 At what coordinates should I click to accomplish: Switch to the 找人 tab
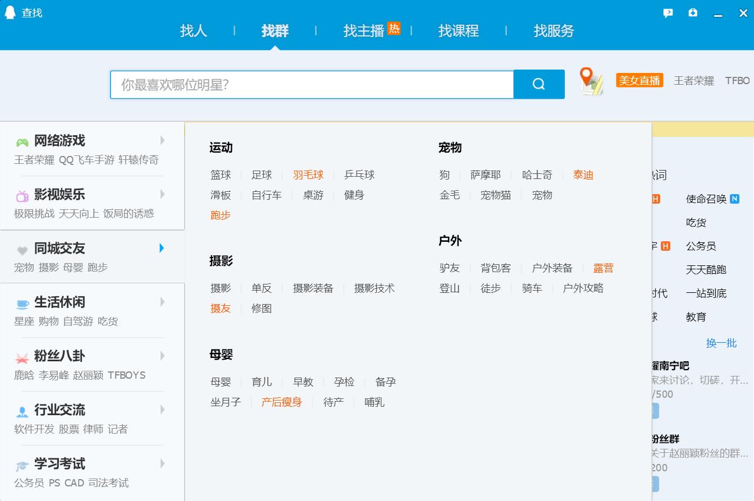point(193,31)
